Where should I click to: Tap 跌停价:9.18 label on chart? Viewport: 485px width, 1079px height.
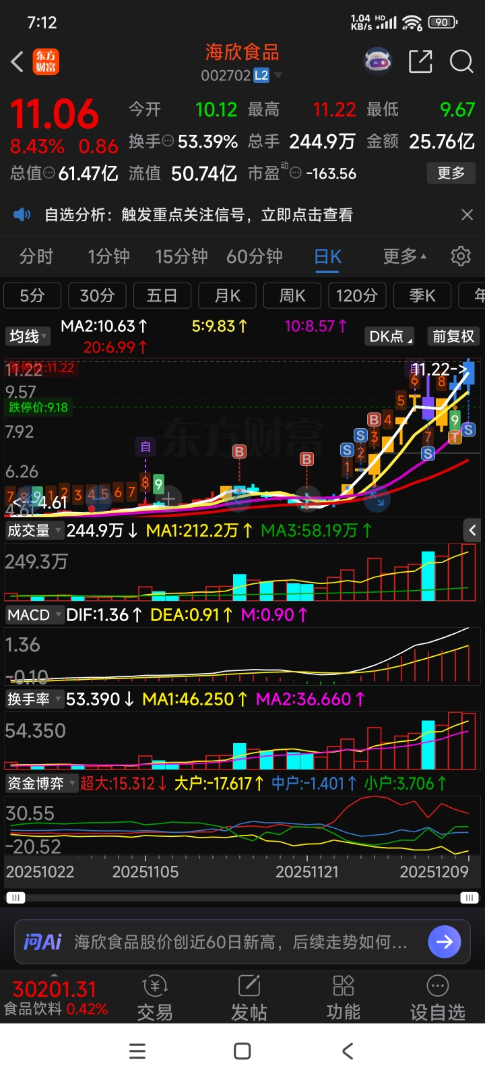coord(38,407)
